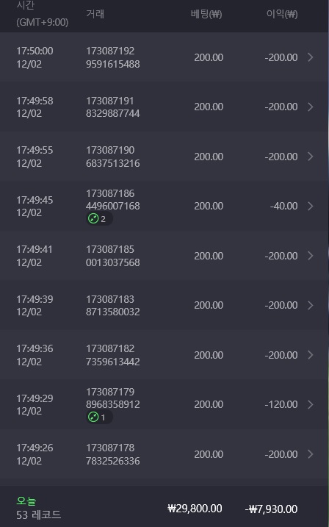This screenshot has width=329, height=527.
Task: Click the 이익(₩) column header
Action: point(282,14)
